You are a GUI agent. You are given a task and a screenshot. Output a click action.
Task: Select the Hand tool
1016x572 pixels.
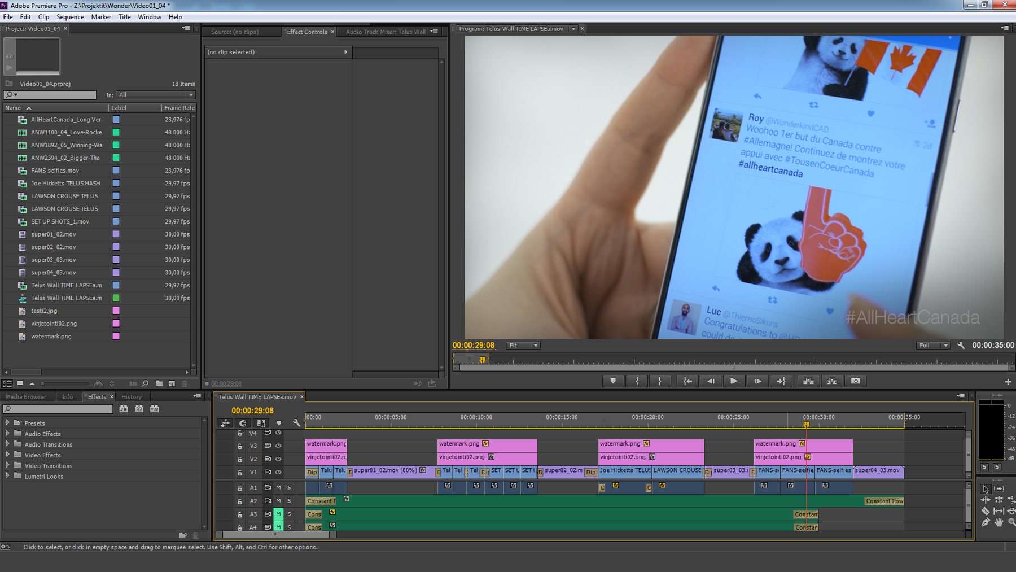[999, 522]
